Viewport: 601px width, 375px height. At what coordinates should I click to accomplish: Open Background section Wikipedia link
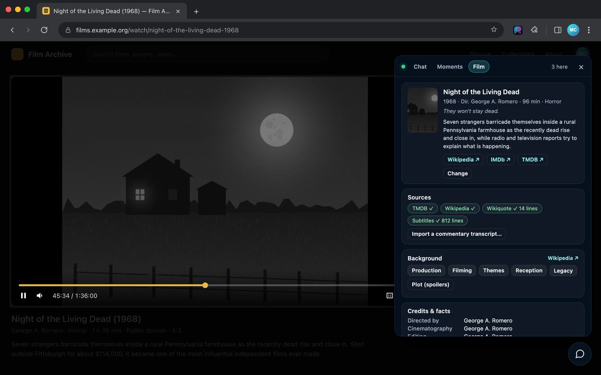pos(563,258)
